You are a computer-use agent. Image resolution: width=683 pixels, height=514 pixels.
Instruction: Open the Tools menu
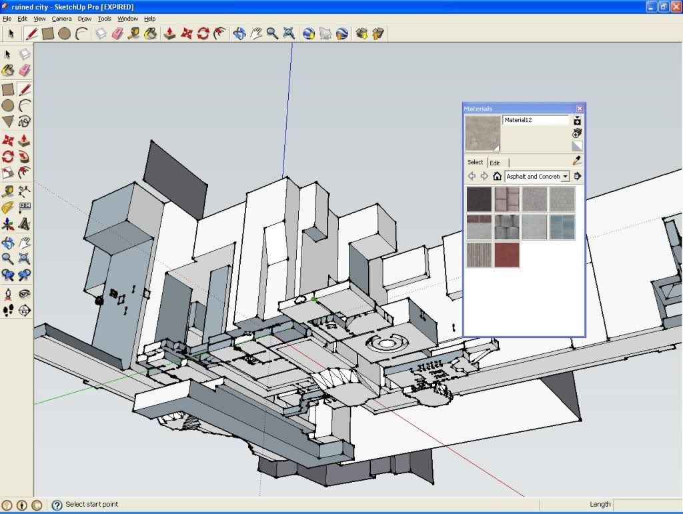click(x=104, y=19)
